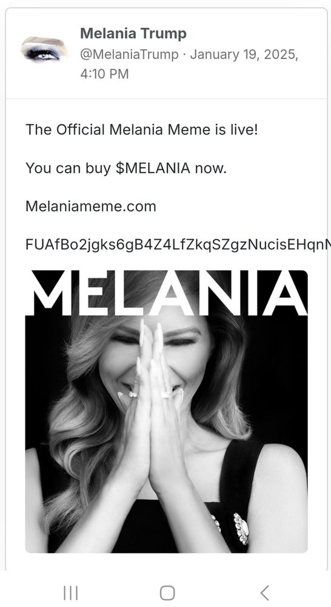Click "The Official Melania Meme is live!" text
Viewport: 331px width, 607px height.
141,129
